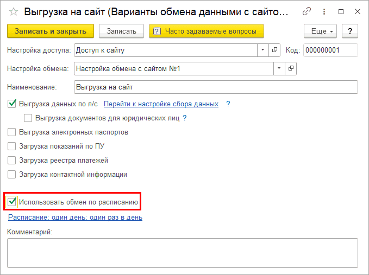
Task: Click the help question mark button
Action: tap(351, 31)
